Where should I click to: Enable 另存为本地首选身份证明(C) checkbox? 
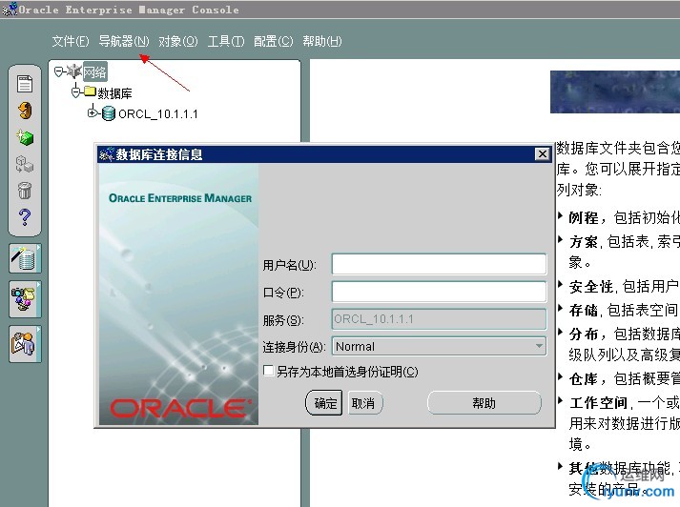269,371
